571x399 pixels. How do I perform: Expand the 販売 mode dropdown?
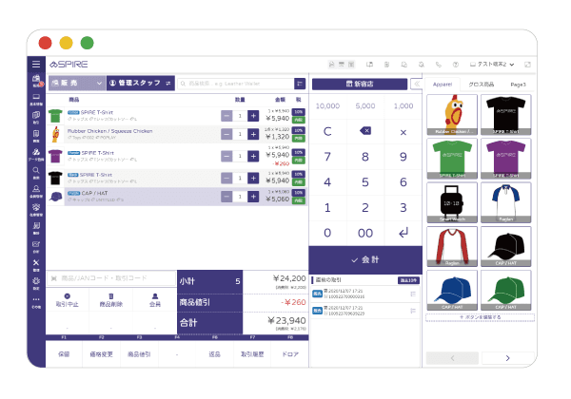pos(75,84)
